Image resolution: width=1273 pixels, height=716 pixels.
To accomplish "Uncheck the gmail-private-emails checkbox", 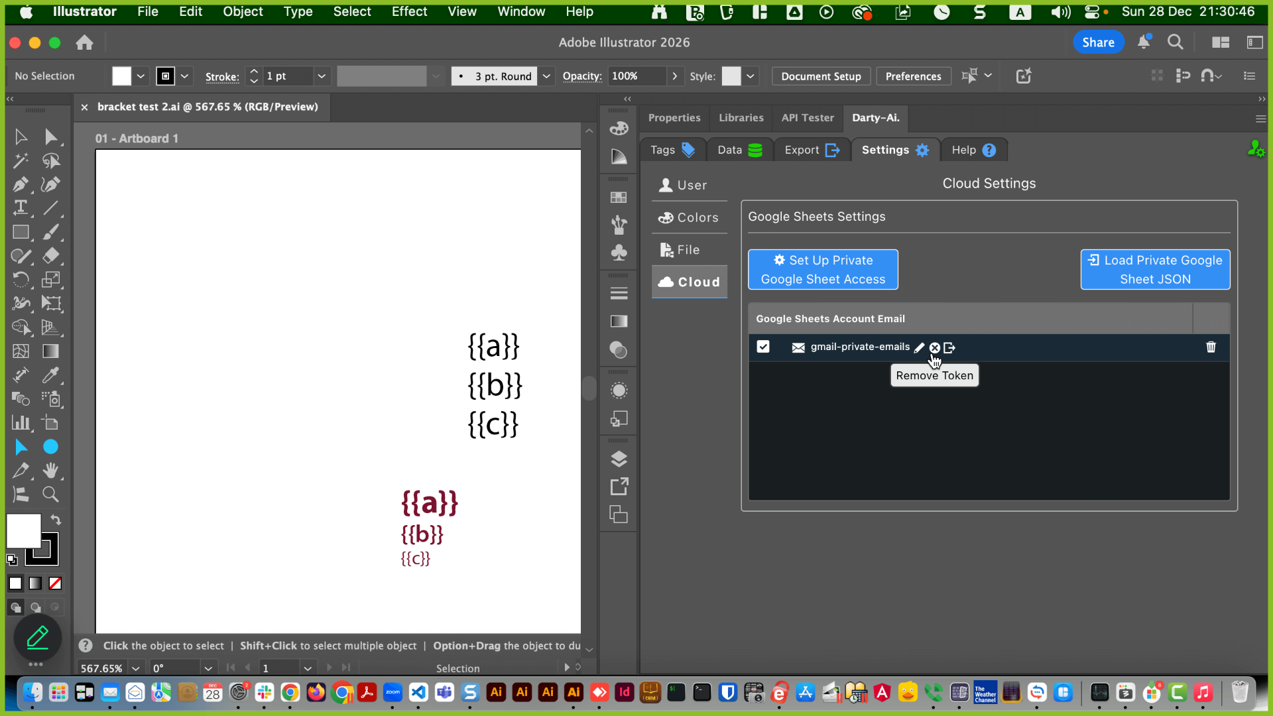I will (763, 347).
